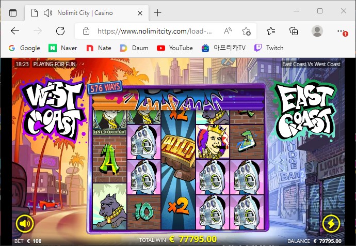Click the teal 10 graffiti symbol
Viewport: 356px width, 246px height.
[144, 212]
